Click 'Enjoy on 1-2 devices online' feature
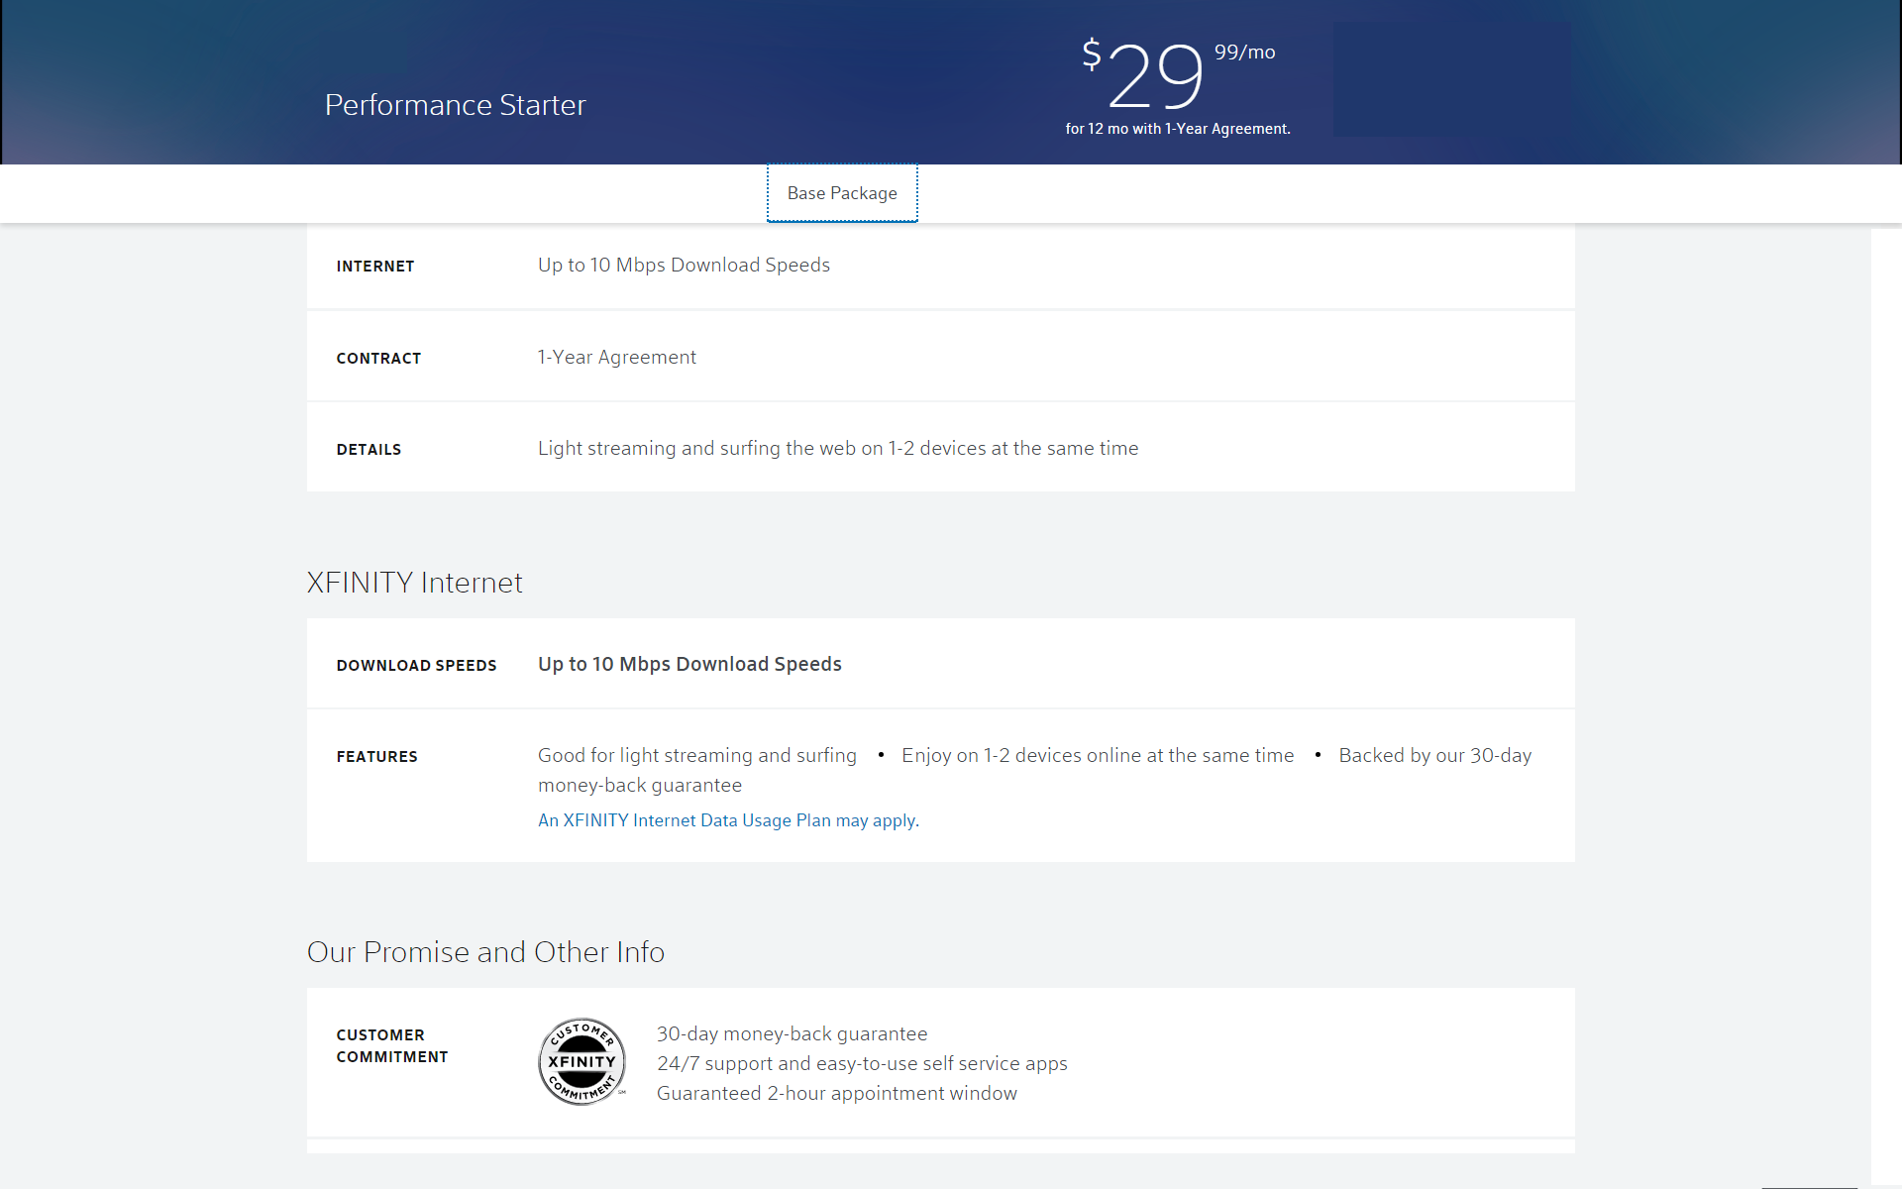The width and height of the screenshot is (1902, 1189). 1098,756
